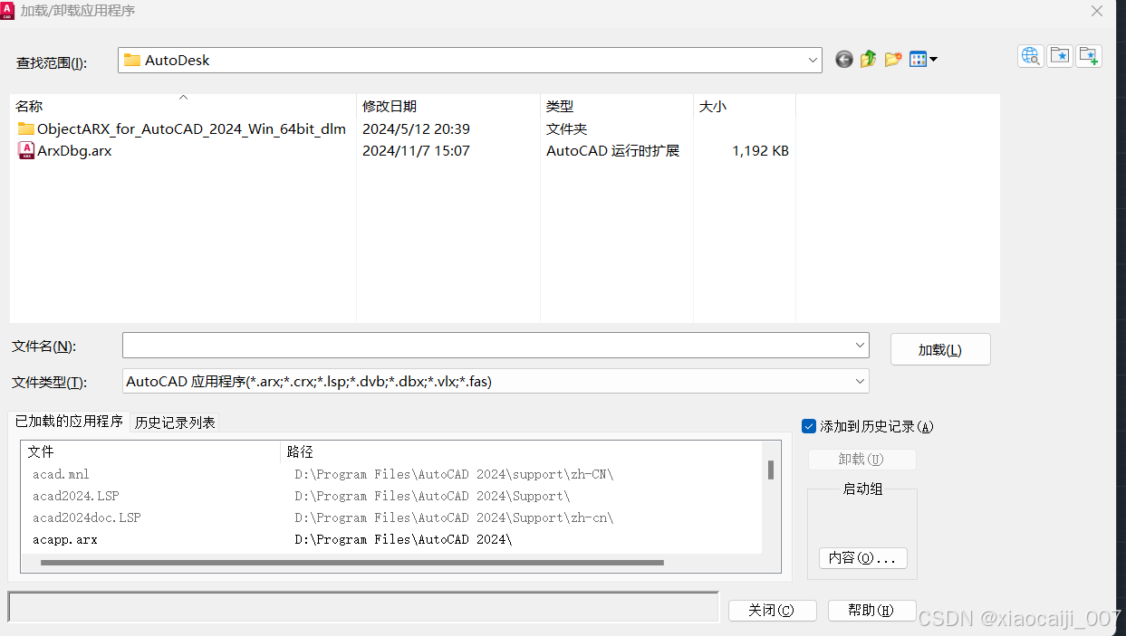Close the dialog window
The width and height of the screenshot is (1126, 636).
(1097, 12)
